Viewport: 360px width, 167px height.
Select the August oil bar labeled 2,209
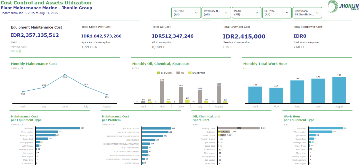point(219,94)
